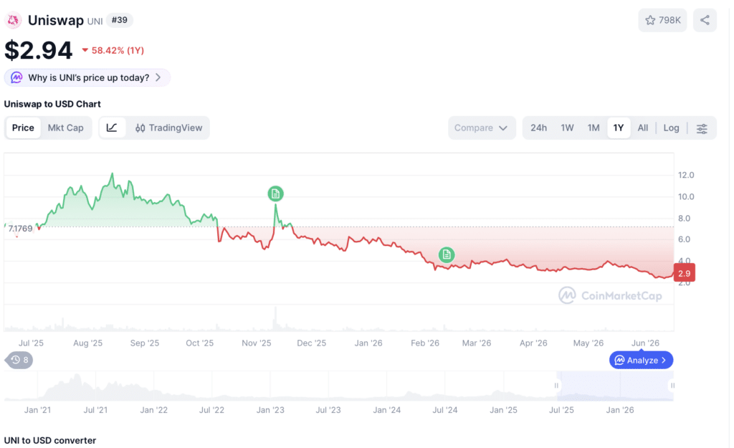This screenshot has height=448, width=734.
Task: Click the $2.94 price heading
Action: (39, 50)
